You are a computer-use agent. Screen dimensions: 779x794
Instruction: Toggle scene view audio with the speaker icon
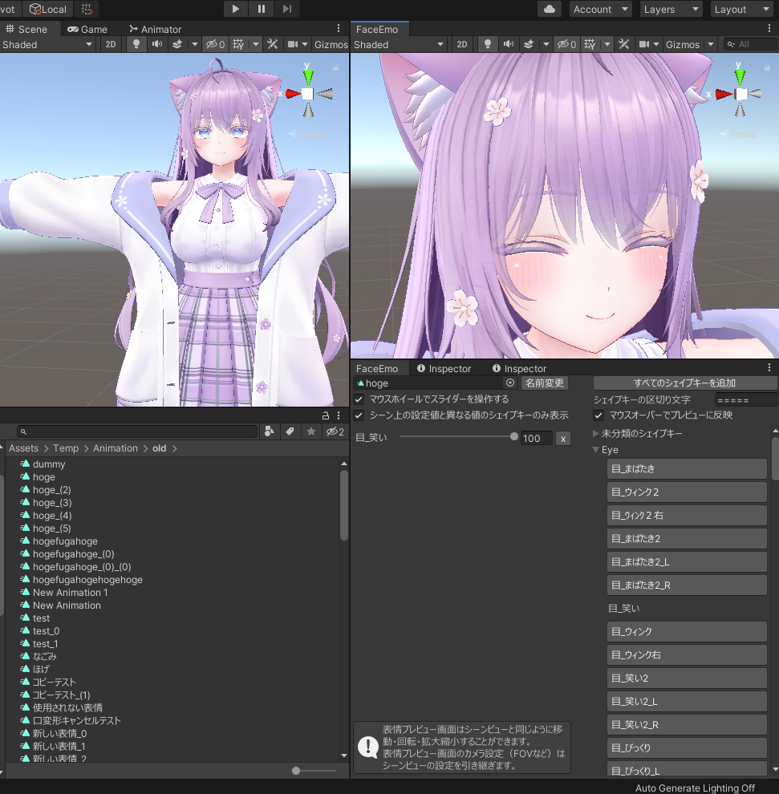pyautogui.click(x=158, y=44)
